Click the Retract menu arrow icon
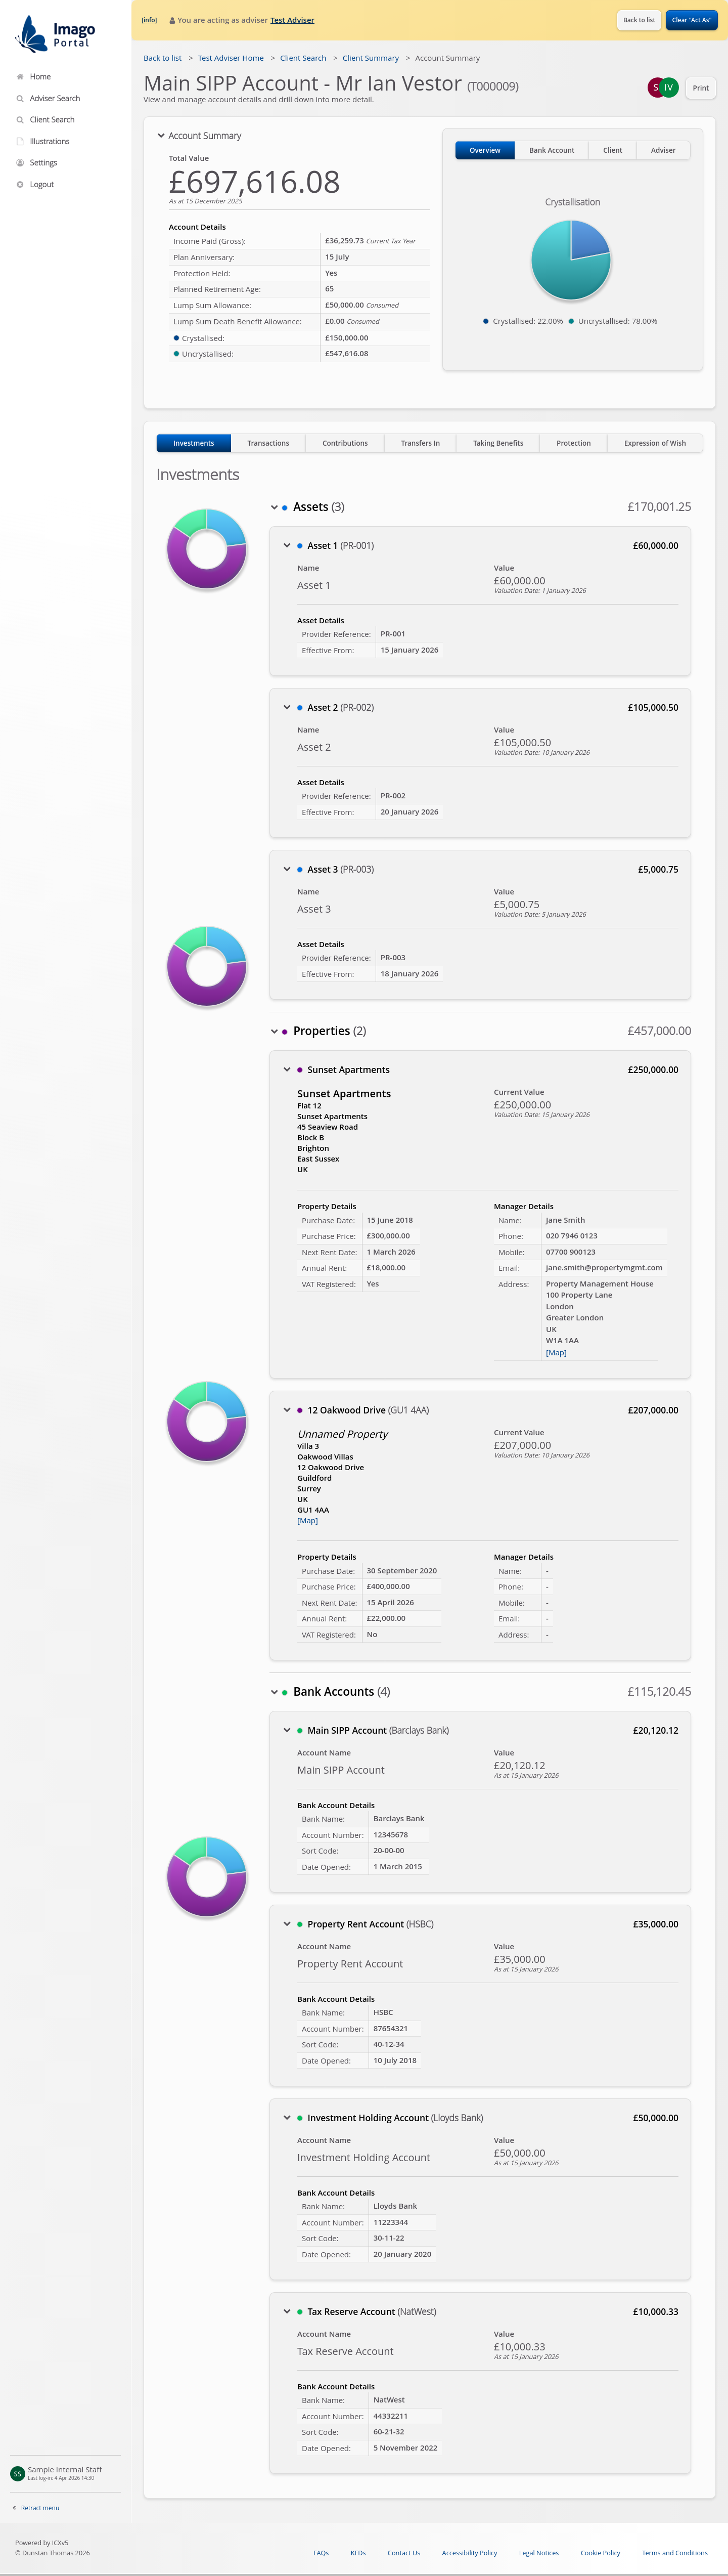The image size is (728, 2576). (15, 2508)
